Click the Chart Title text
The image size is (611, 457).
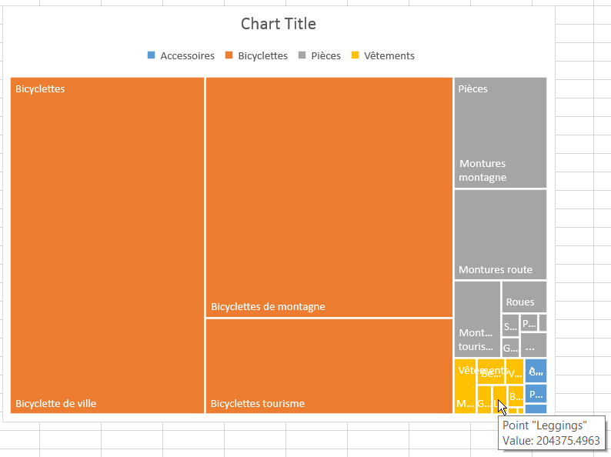[278, 24]
